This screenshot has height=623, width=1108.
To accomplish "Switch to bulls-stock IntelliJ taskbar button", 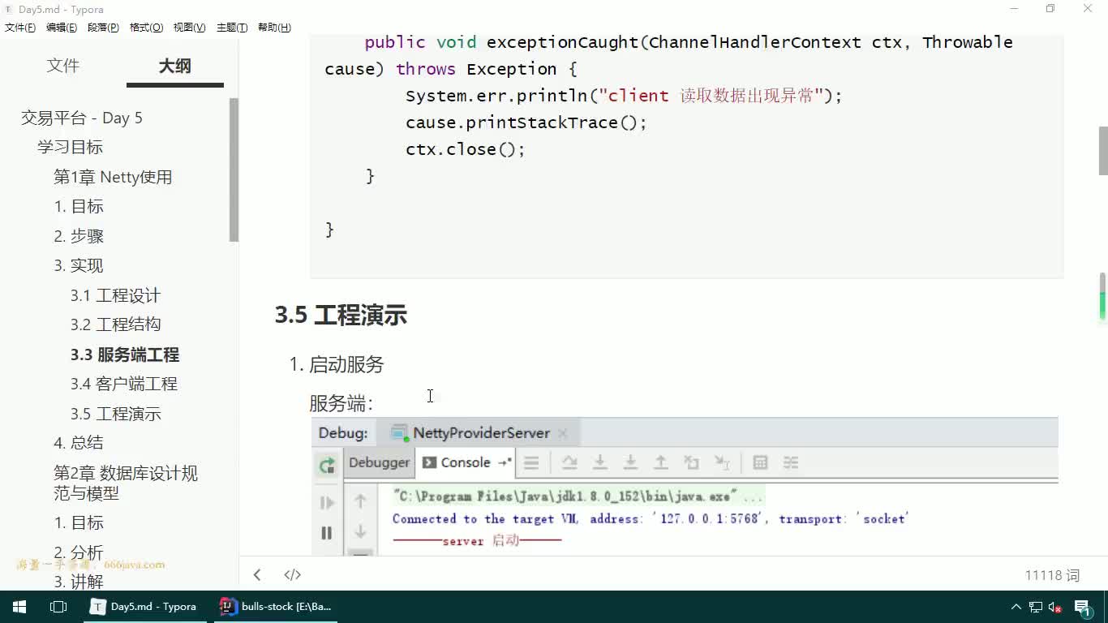I will coord(276,606).
